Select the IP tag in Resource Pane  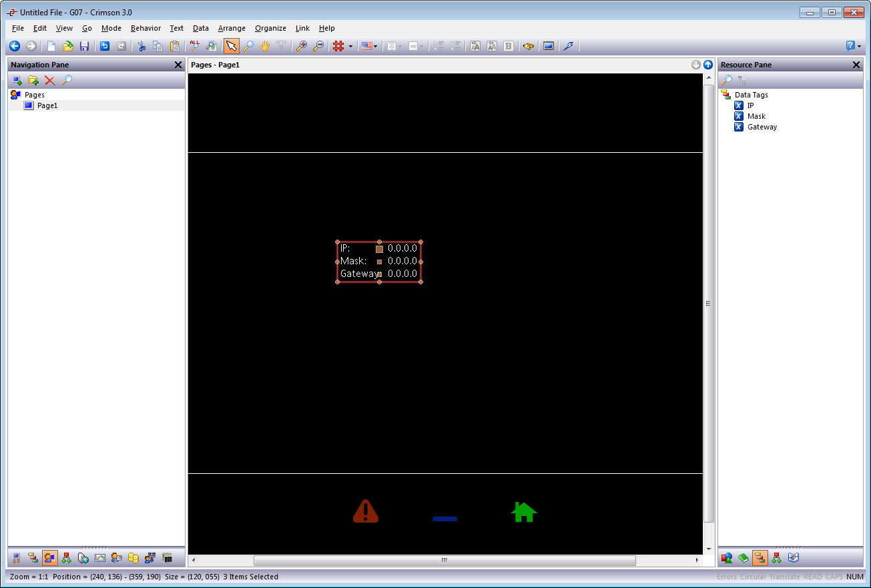pos(750,105)
